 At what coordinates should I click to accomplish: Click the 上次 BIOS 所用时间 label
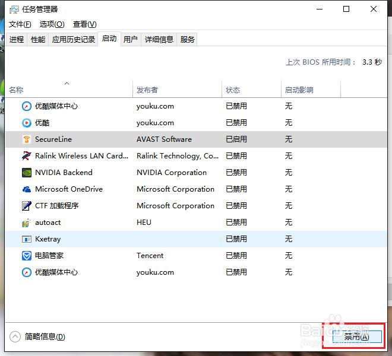321,62
